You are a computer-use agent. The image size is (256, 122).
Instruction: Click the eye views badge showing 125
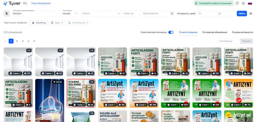(27, 73)
